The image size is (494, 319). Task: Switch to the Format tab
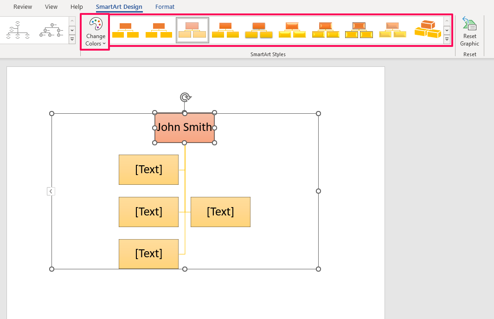pos(165,7)
